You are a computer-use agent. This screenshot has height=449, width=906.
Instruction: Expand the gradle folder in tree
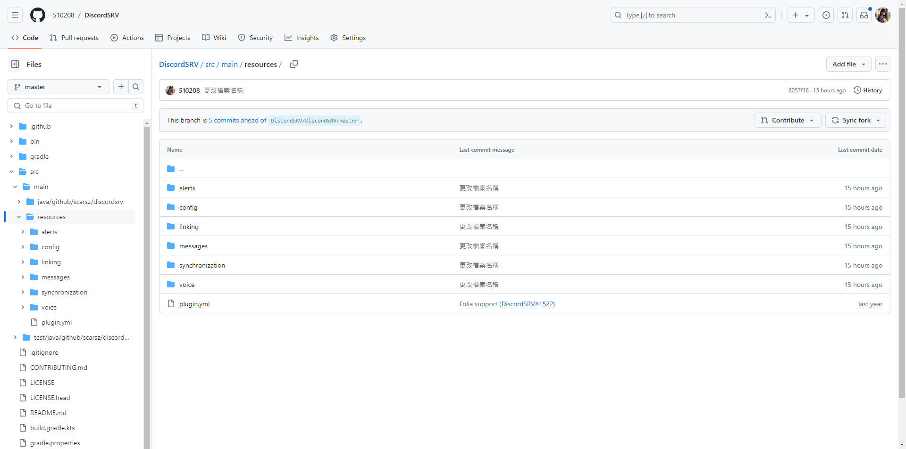pos(11,156)
